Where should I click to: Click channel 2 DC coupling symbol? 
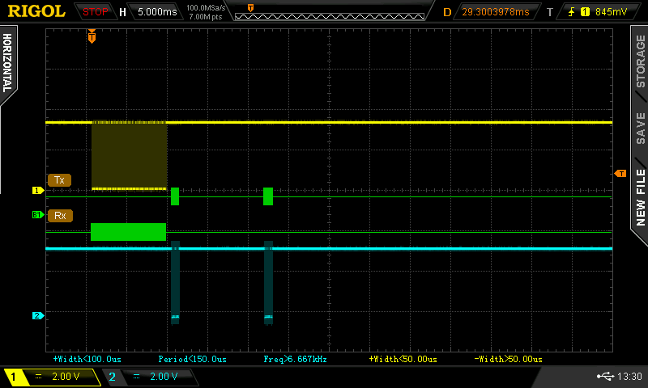point(136,377)
